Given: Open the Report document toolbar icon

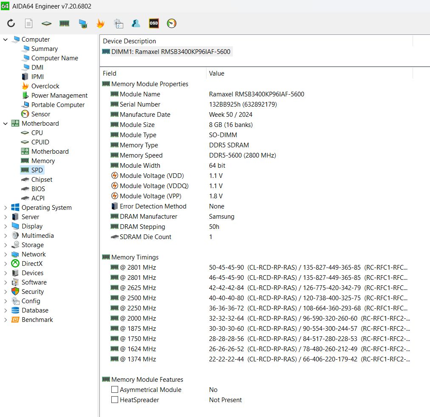Looking at the screenshot, I should (29, 23).
